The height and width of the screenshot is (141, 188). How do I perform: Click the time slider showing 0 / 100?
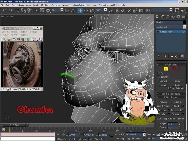click(x=14, y=125)
